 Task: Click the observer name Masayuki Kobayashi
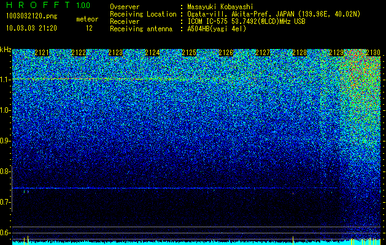click(220, 7)
